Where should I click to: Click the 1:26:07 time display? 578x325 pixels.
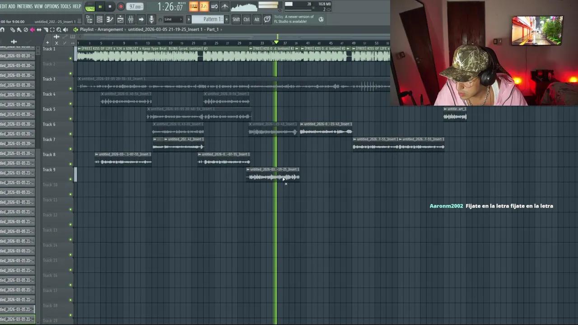170,7
